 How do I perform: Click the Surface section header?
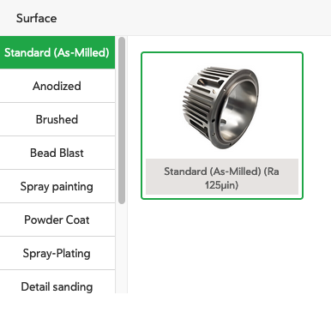(x=36, y=18)
